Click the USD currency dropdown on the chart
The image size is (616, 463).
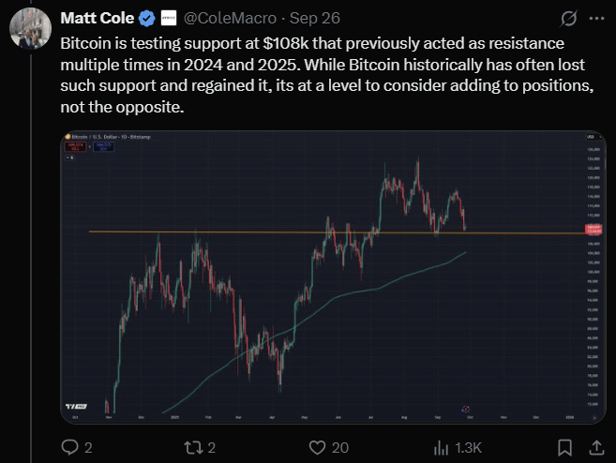click(593, 137)
